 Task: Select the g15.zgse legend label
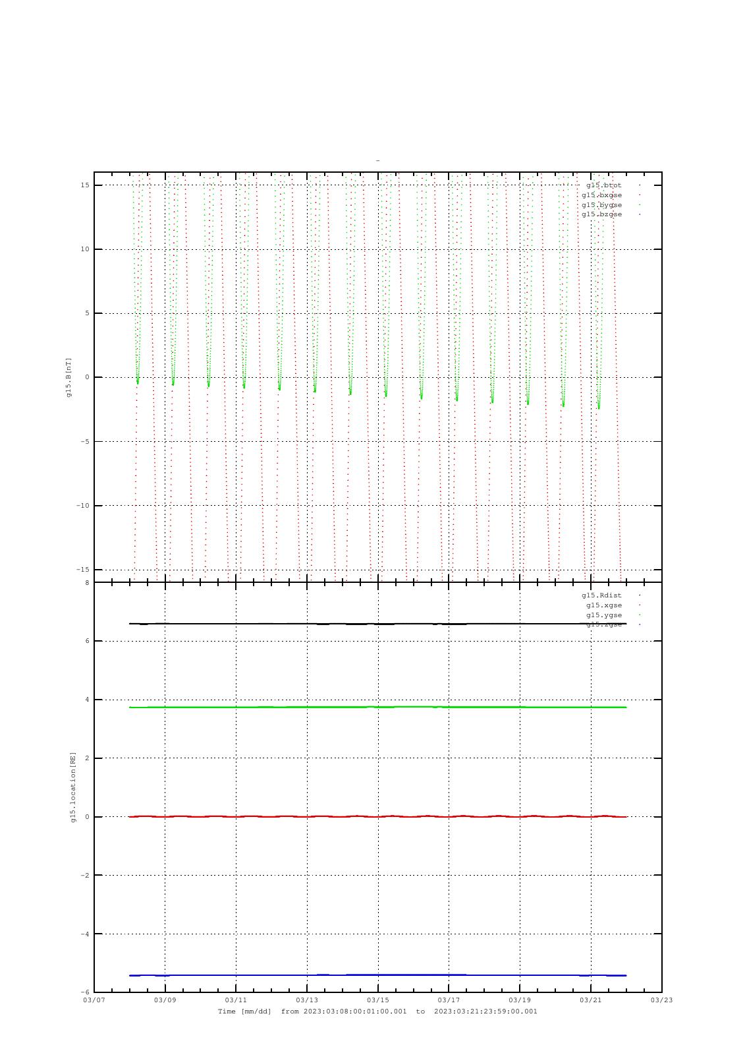pyautogui.click(x=603, y=624)
